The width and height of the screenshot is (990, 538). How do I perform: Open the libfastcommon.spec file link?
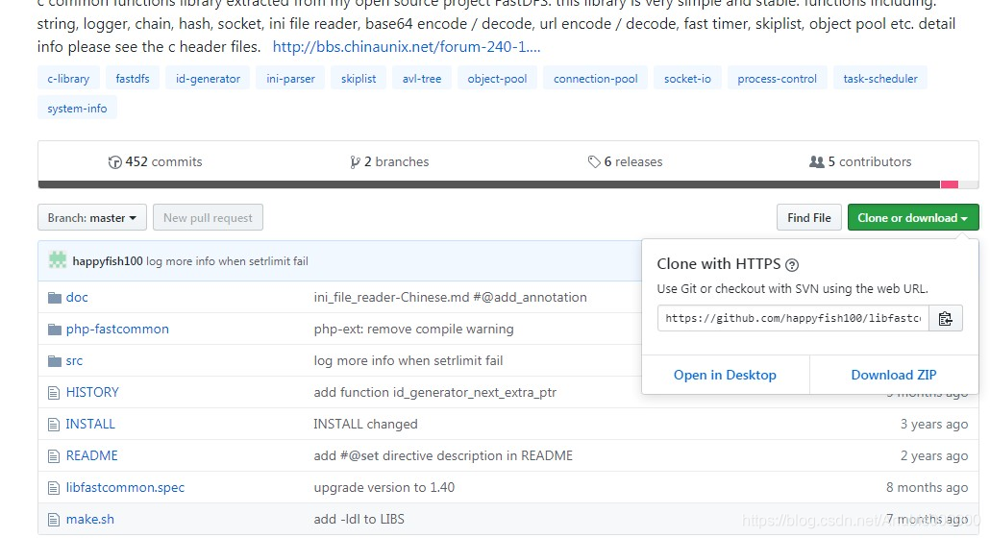click(125, 488)
